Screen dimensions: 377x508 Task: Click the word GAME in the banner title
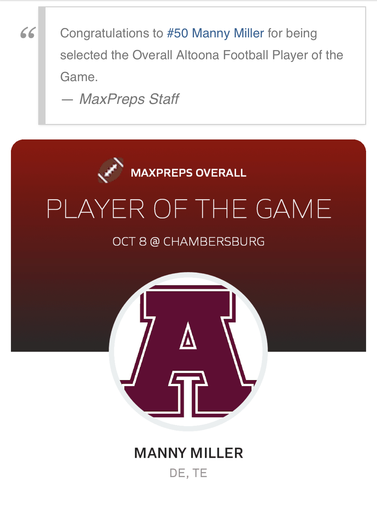(294, 209)
